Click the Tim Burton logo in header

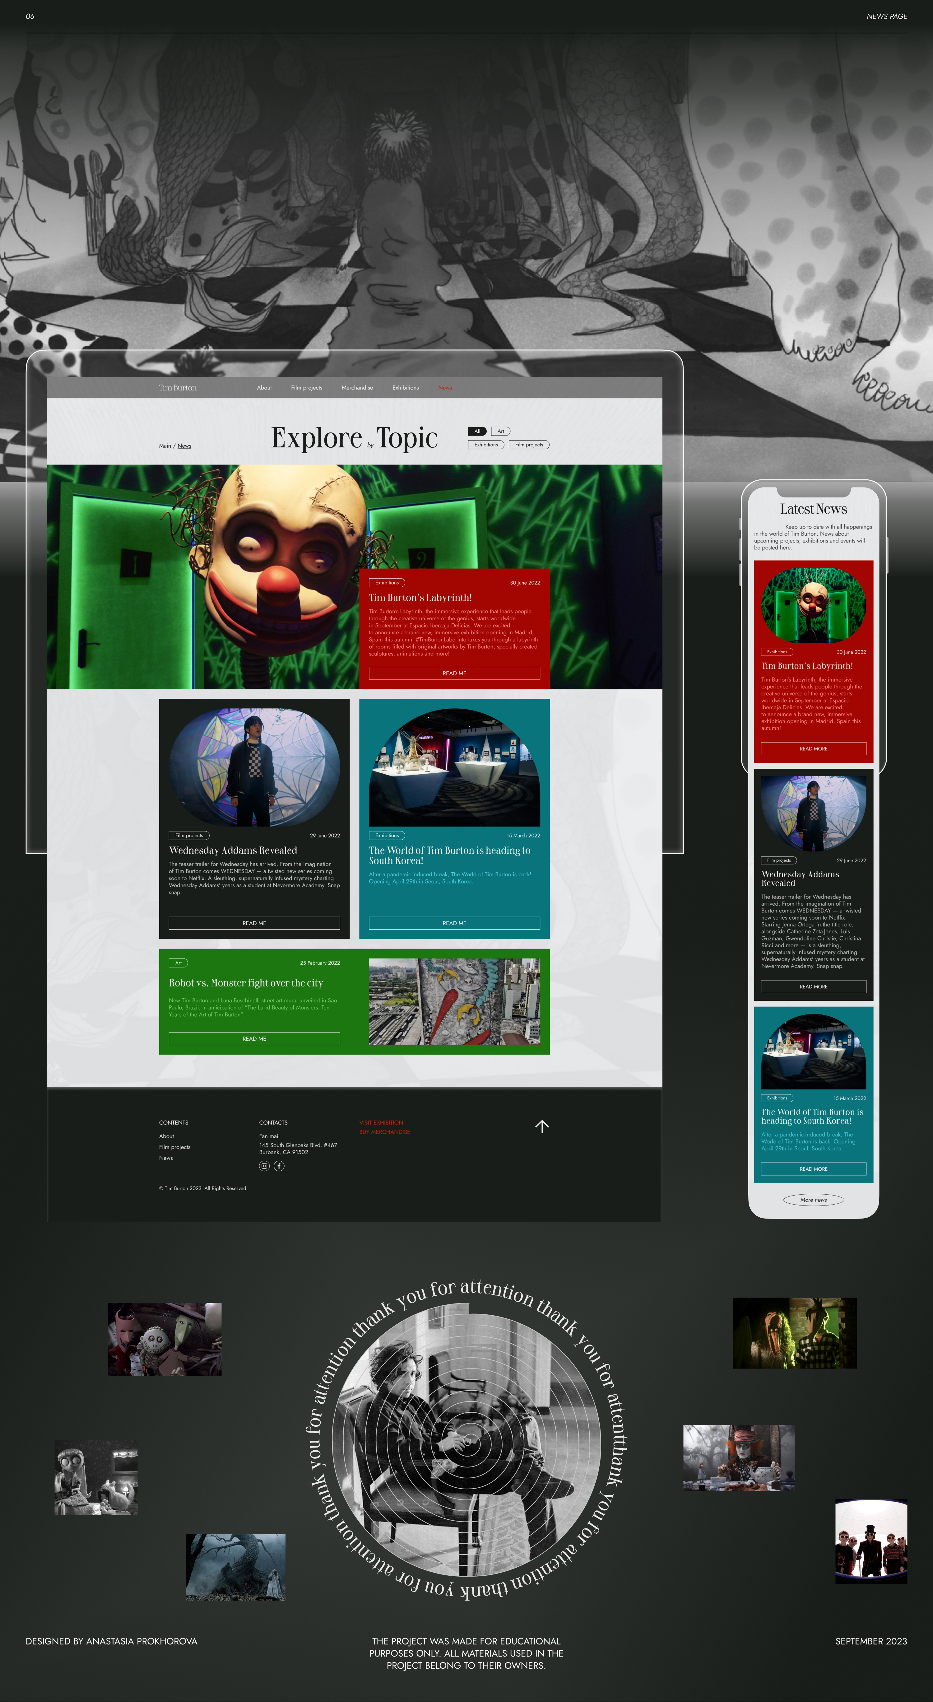pos(178,388)
